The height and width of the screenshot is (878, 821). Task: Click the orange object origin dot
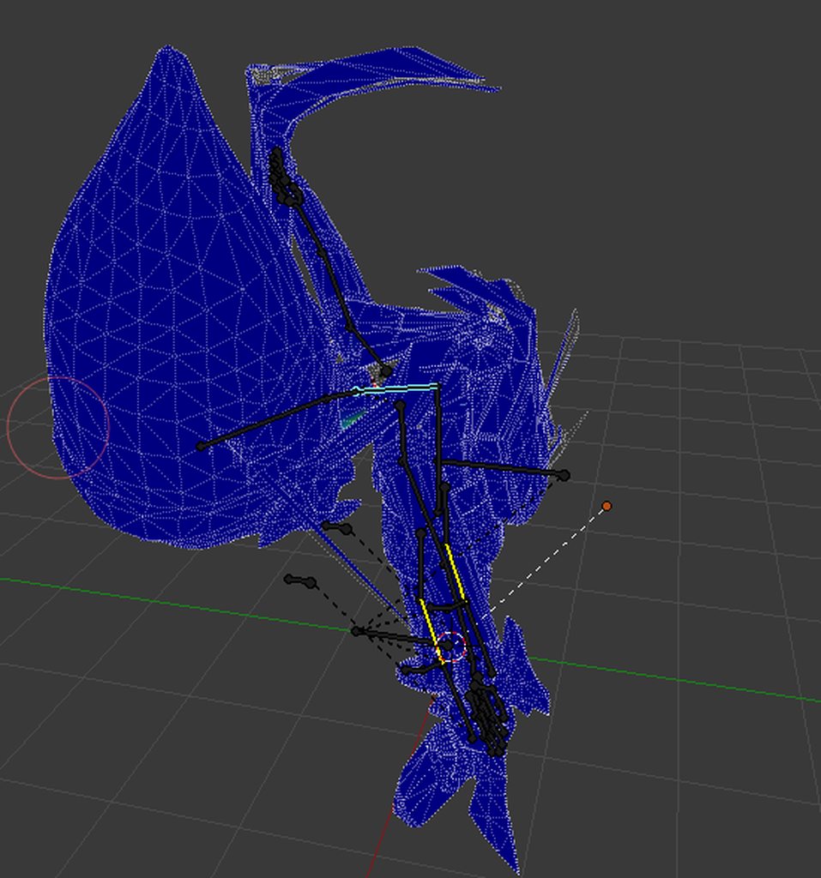607,506
